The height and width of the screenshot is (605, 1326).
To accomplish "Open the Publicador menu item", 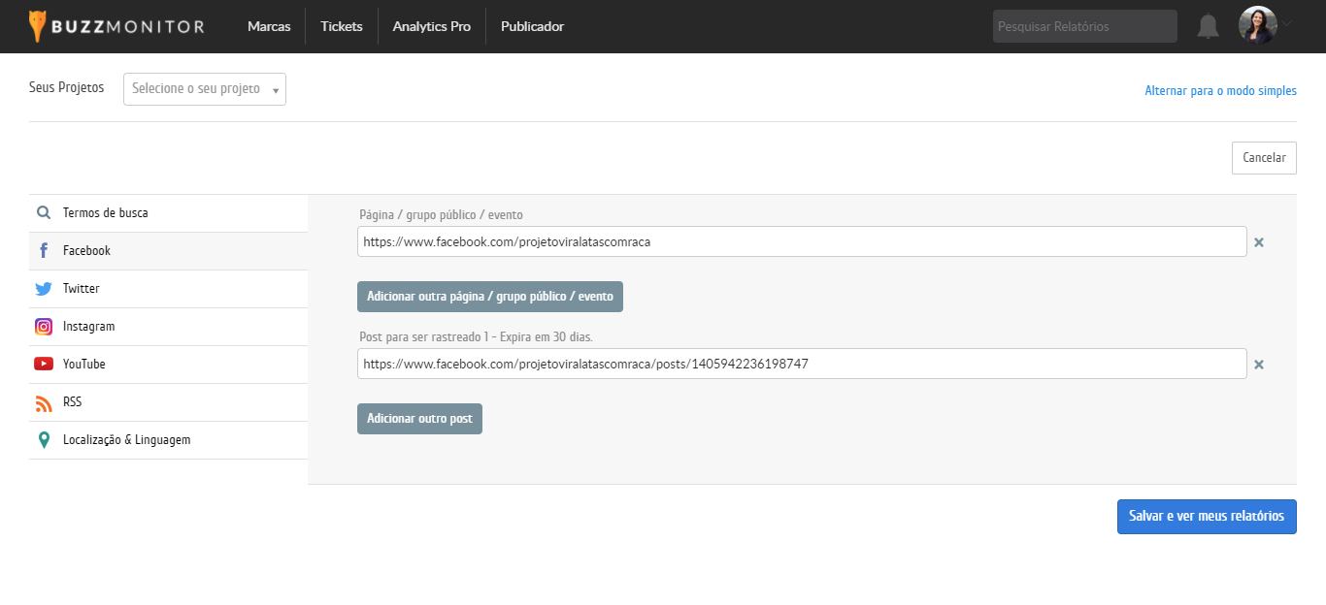I will [x=532, y=26].
